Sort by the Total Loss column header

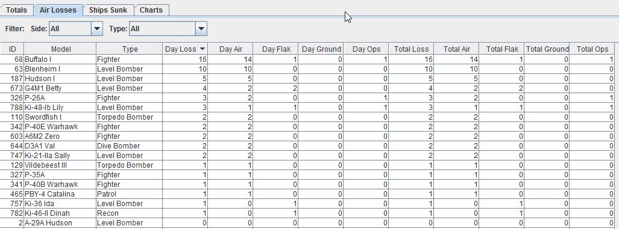411,49
